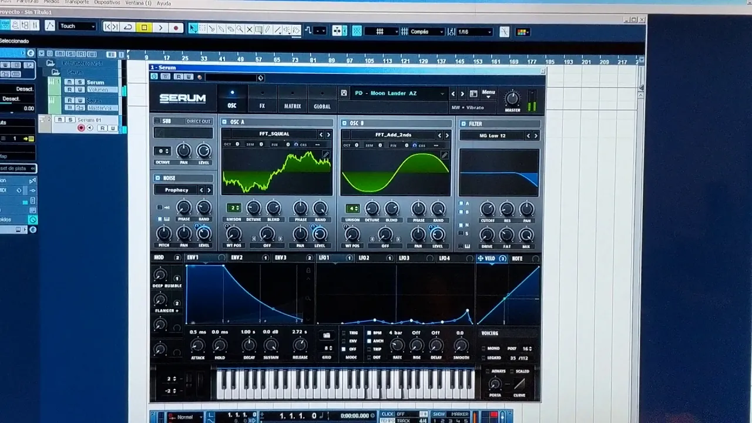Switch to Serum's MATRIX tab

pos(292,99)
